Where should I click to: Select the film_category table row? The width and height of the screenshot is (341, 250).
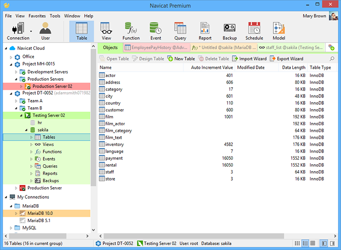217,131
